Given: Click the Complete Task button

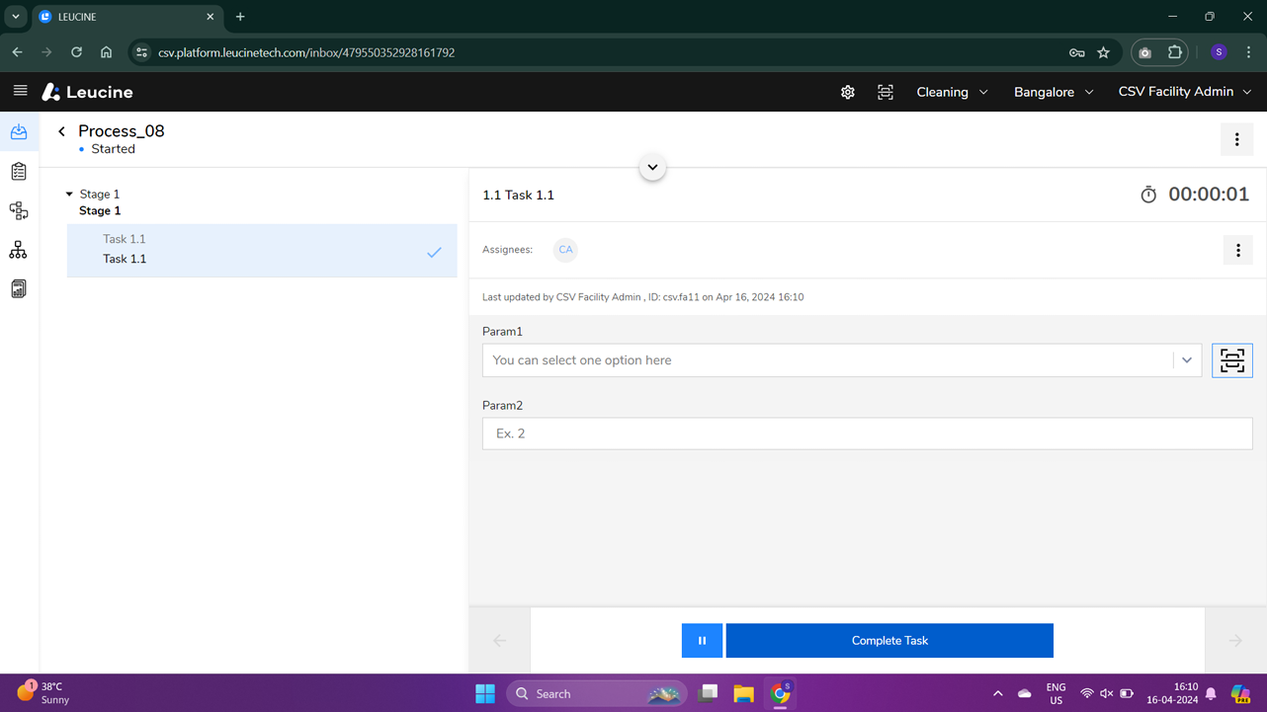Looking at the screenshot, I should [x=888, y=641].
